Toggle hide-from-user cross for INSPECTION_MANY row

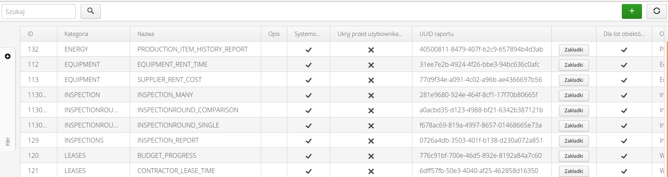[371, 95]
